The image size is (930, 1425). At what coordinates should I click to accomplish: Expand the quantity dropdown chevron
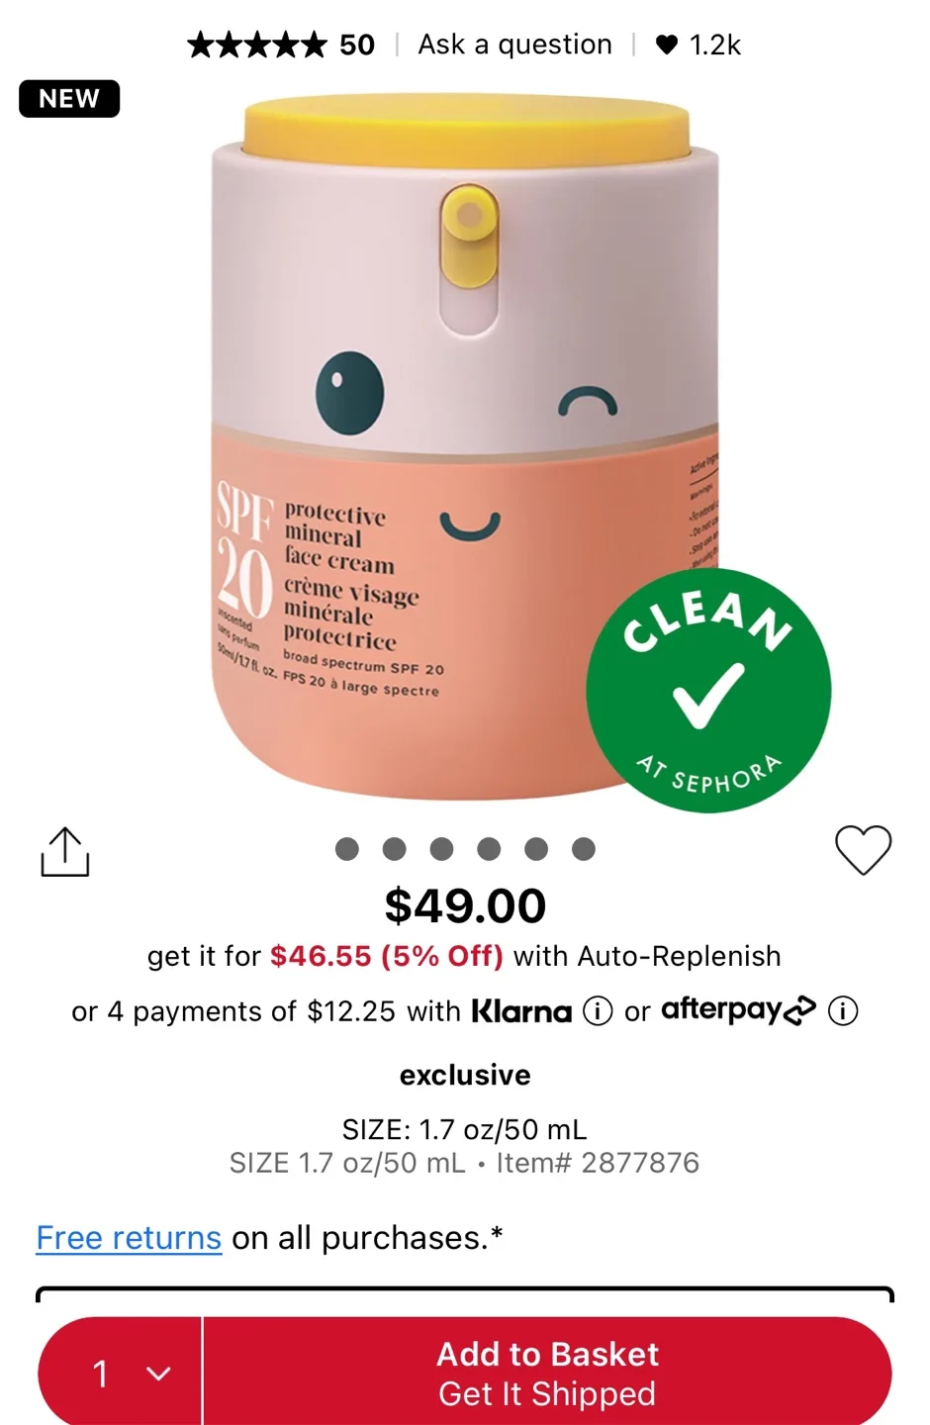[158, 1374]
